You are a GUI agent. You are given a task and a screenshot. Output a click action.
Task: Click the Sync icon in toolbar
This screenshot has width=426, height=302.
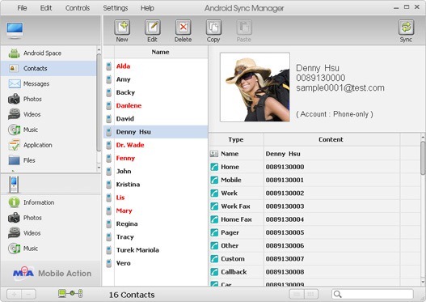pyautogui.click(x=406, y=28)
